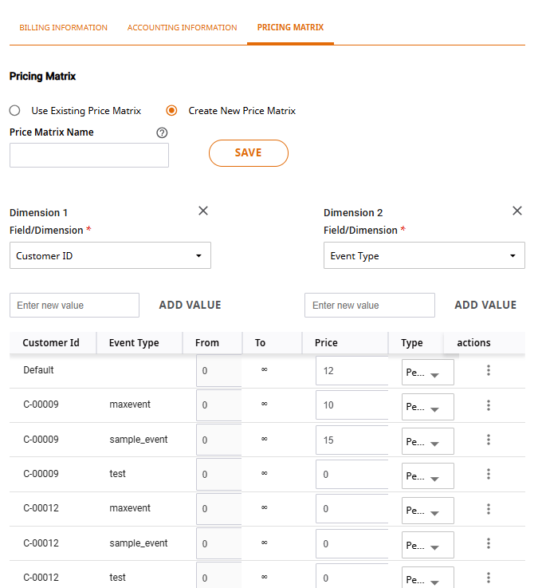The width and height of the screenshot is (542, 588).
Task: Open actions menu for C-00009 maxevent row
Action: tap(489, 405)
